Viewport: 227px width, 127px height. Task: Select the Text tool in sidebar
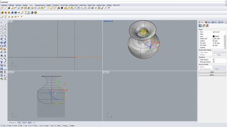pos(1,62)
